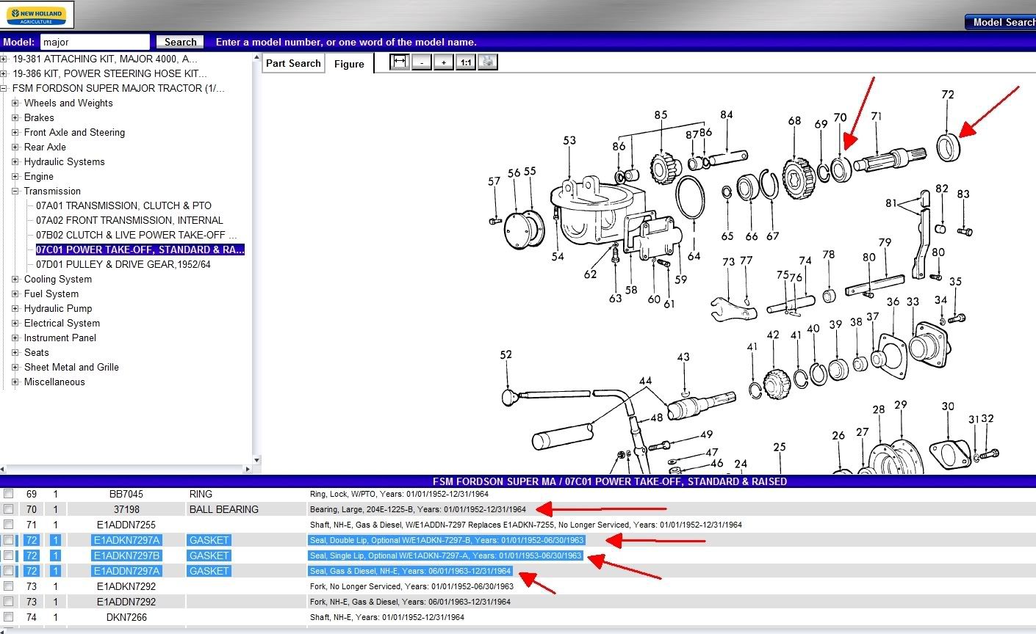Print the parts figure
Screen dimensions: 1036x634
[487, 62]
